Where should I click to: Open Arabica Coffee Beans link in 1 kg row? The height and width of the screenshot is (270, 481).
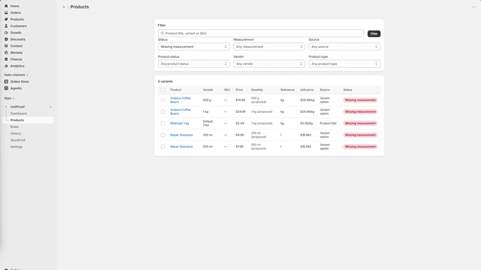(180, 112)
